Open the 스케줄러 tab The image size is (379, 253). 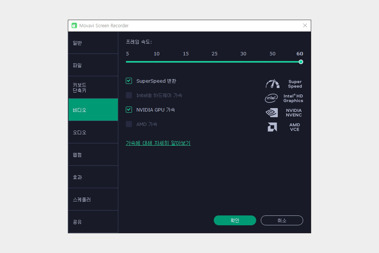pos(93,199)
